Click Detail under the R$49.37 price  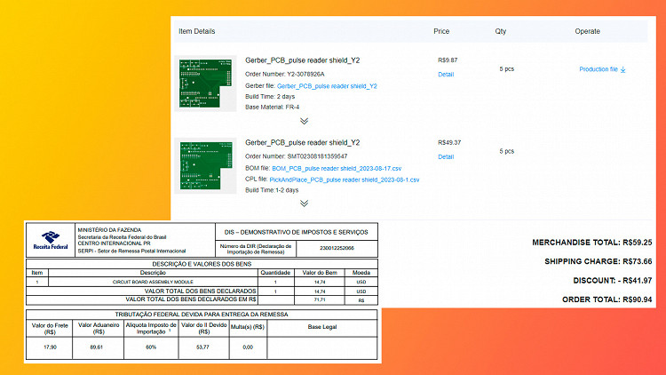click(x=446, y=156)
